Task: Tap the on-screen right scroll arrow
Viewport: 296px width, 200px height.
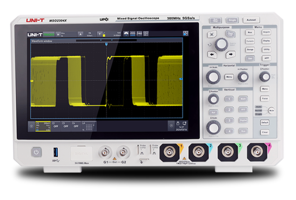Action: click(x=171, y=125)
